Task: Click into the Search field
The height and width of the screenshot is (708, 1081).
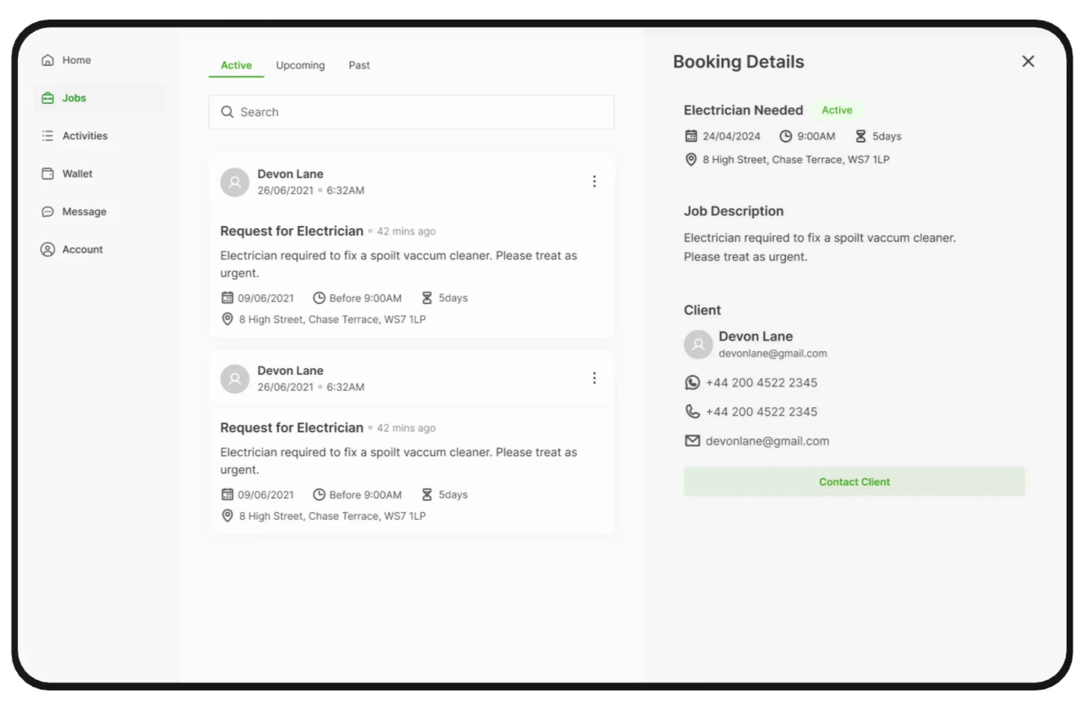Action: [411, 112]
